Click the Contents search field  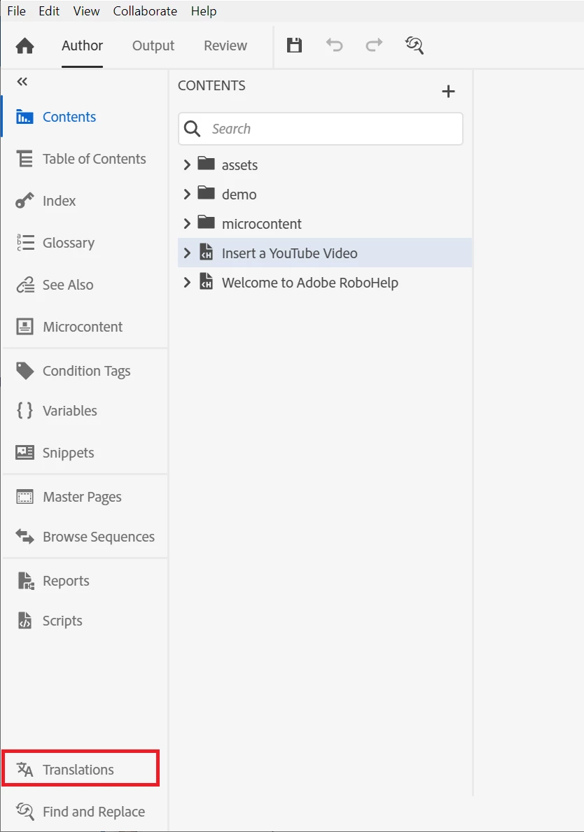[x=321, y=129]
